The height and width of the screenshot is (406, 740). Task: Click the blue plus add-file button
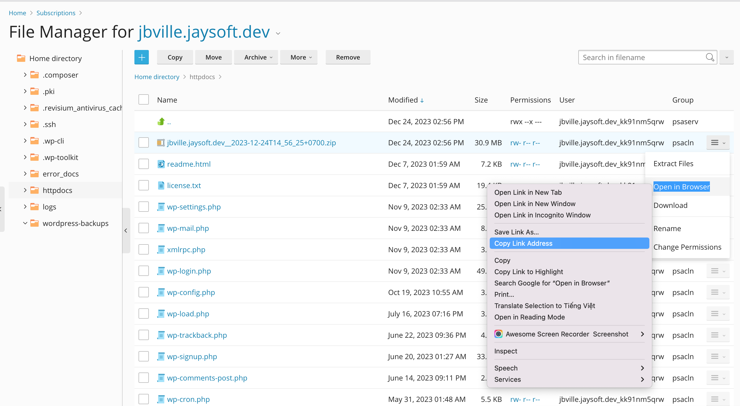tap(141, 57)
